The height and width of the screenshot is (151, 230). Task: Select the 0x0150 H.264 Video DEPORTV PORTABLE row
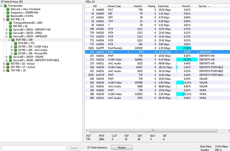point(158,67)
